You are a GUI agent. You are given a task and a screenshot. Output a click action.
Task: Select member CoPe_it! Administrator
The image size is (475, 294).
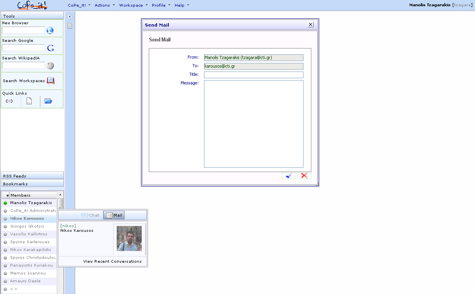pos(33,211)
